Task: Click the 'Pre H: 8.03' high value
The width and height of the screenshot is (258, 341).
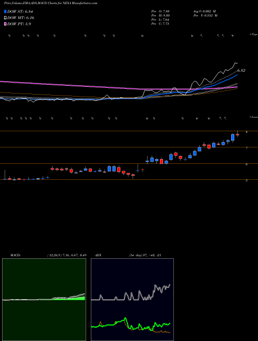Action: click(x=160, y=16)
